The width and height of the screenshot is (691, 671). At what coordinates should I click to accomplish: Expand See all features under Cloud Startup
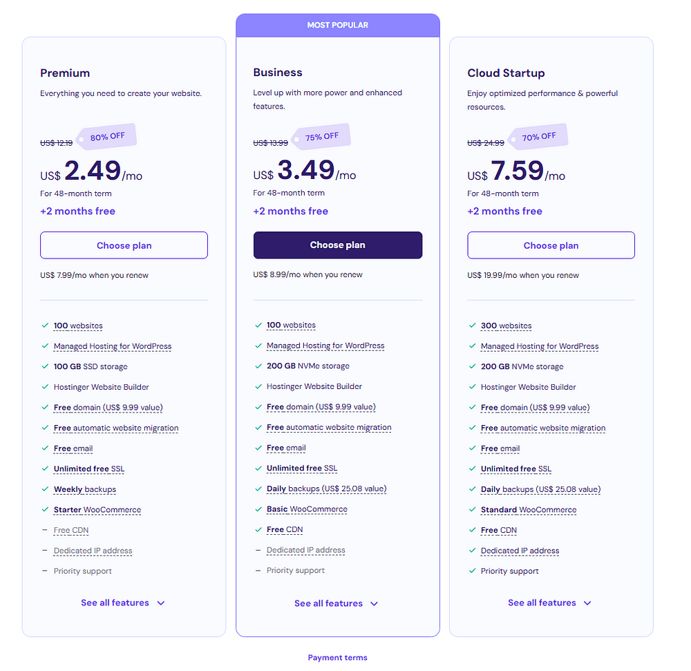click(x=549, y=603)
